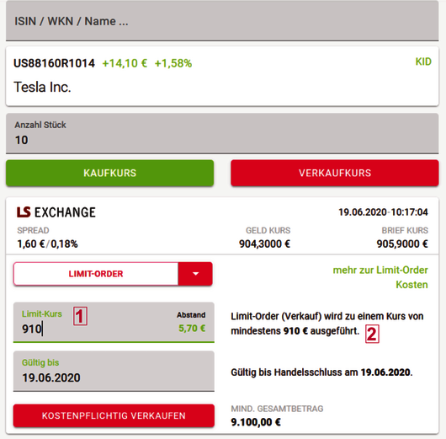This screenshot has height=439, width=446.
Task: Open the Kosten link
Action: [x=411, y=285]
